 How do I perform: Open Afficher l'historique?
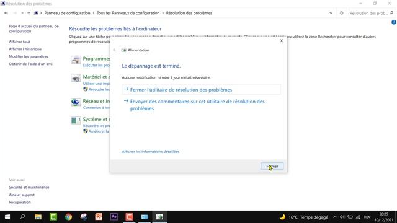[25, 49]
